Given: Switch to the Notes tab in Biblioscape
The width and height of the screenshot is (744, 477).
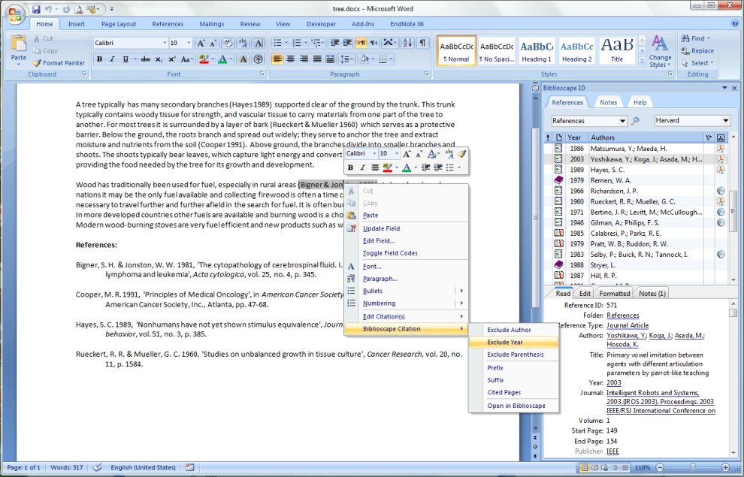Looking at the screenshot, I should pyautogui.click(x=608, y=102).
